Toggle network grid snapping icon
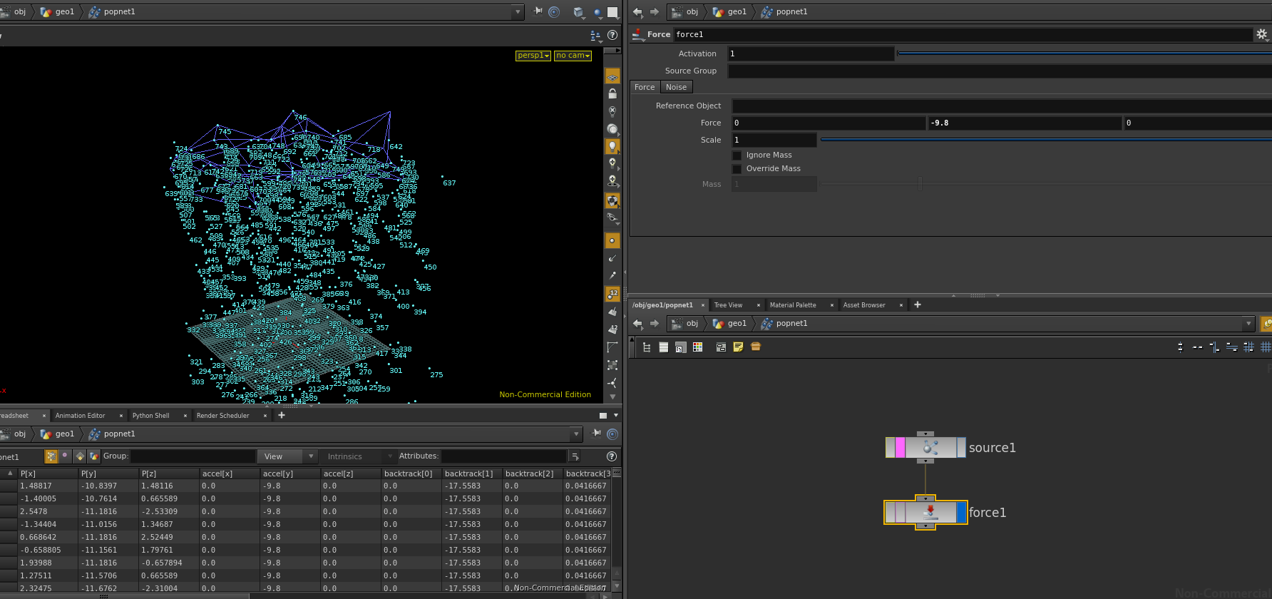 1248,347
